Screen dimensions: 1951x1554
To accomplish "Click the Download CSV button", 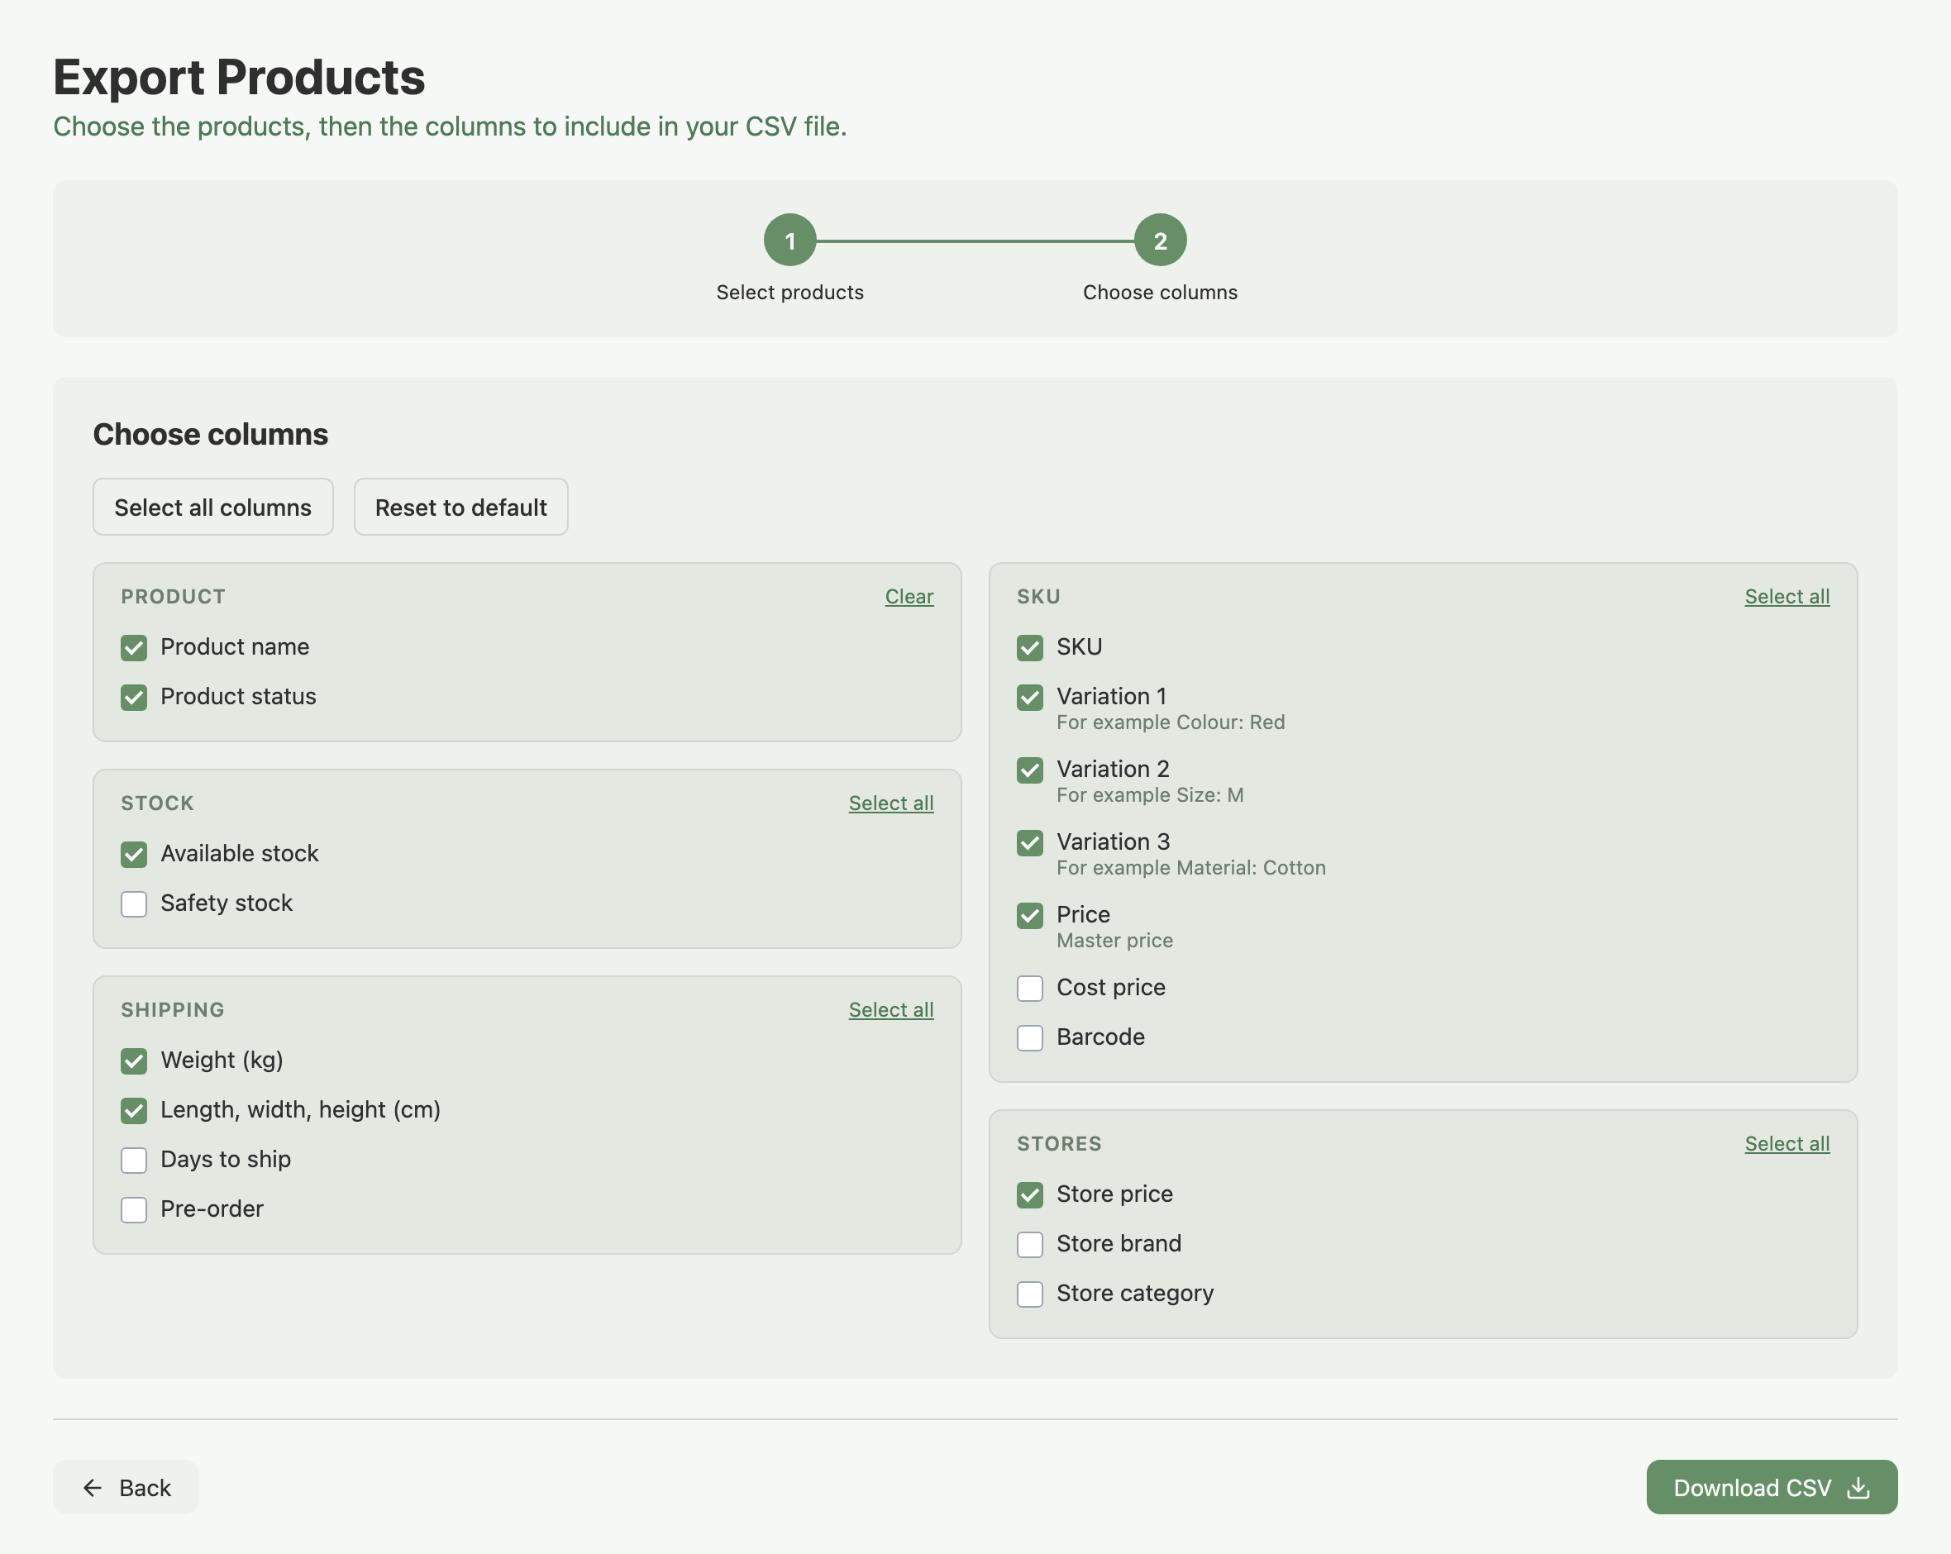I will click(1771, 1487).
